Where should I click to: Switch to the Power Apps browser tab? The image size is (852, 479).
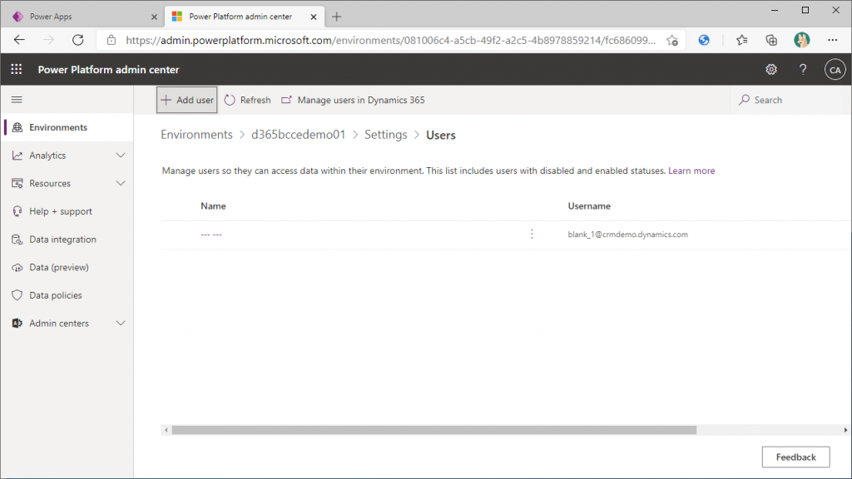(81, 17)
